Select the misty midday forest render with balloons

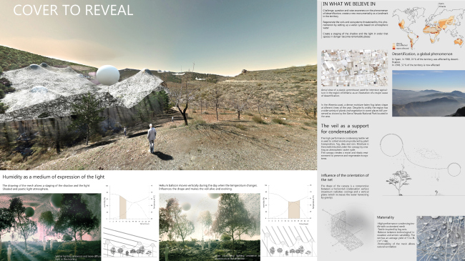(210, 227)
